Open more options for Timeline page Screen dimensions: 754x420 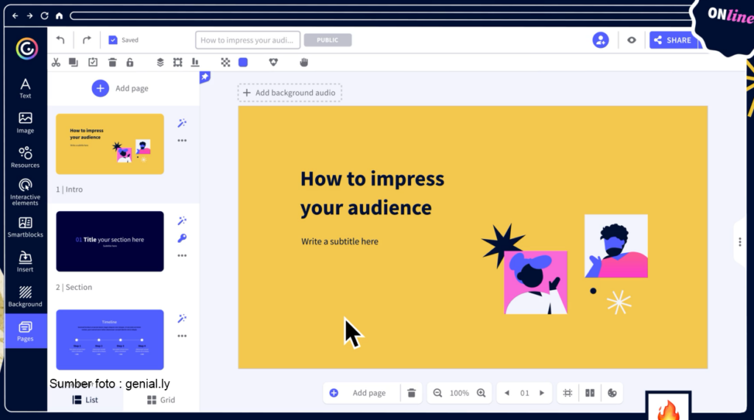click(x=182, y=336)
